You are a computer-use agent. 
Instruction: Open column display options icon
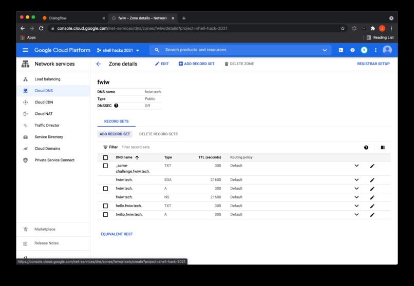383,148
